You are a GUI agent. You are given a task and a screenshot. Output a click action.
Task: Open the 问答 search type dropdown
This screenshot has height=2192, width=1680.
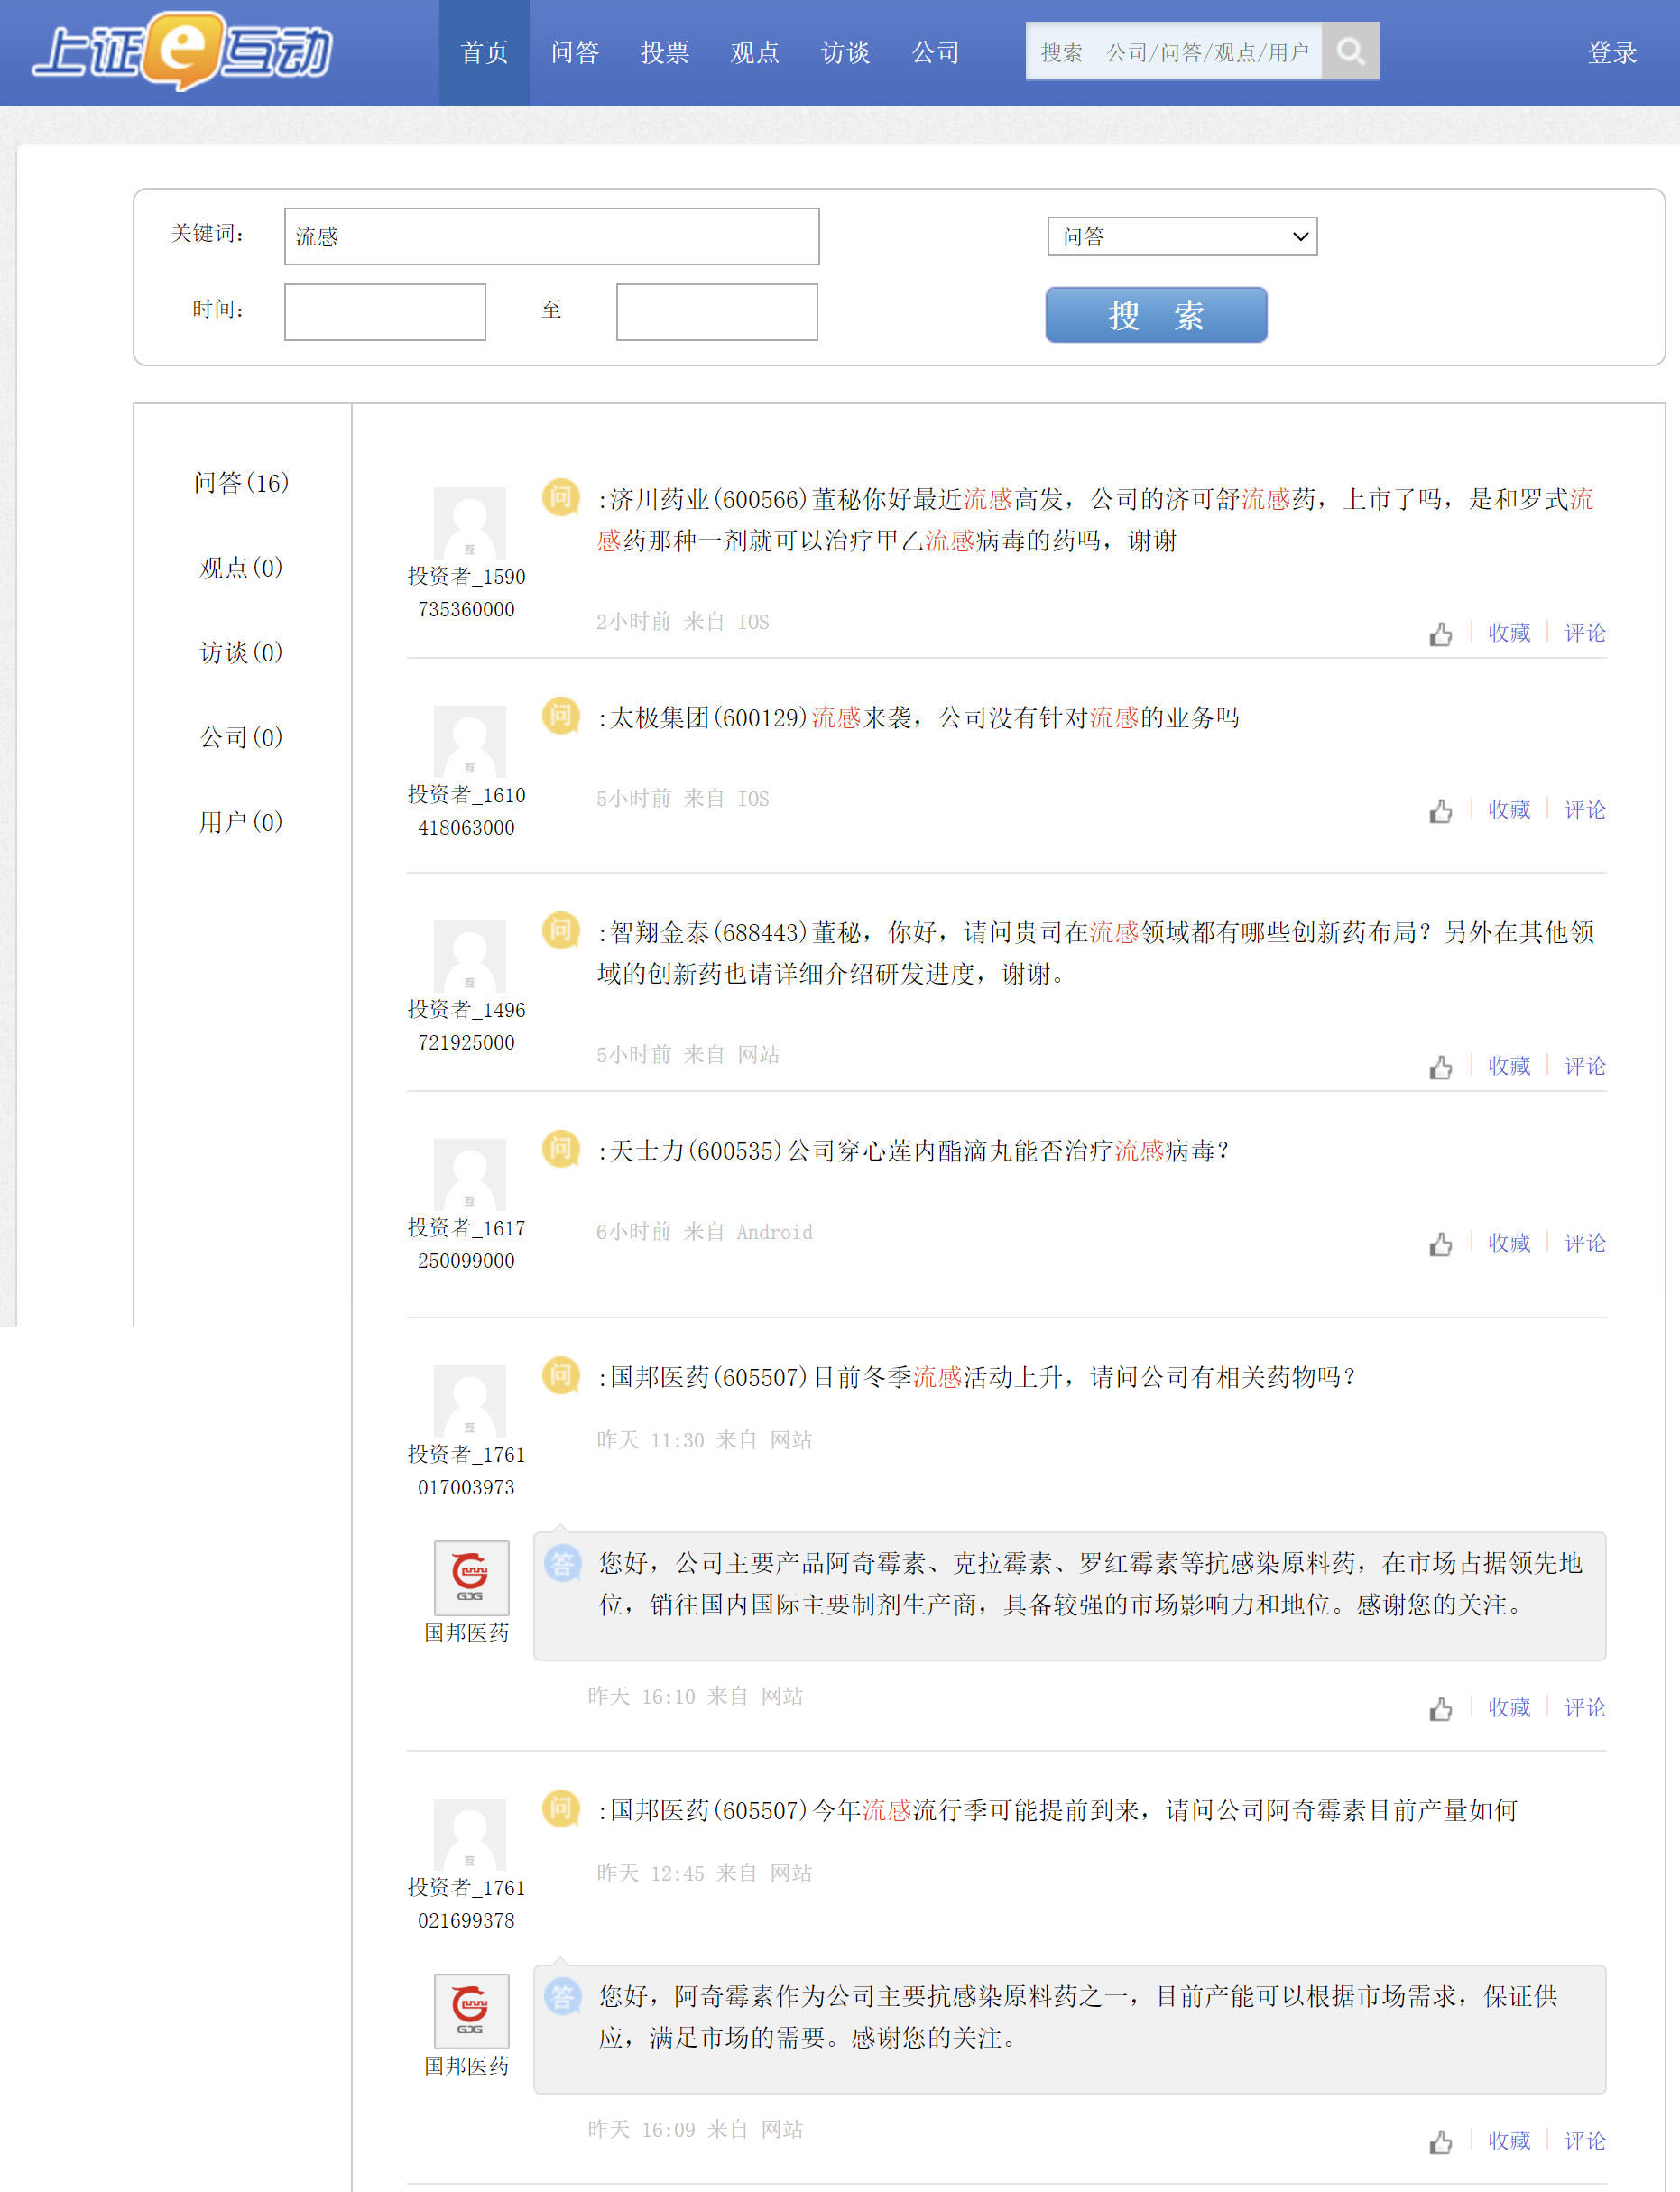[1182, 236]
